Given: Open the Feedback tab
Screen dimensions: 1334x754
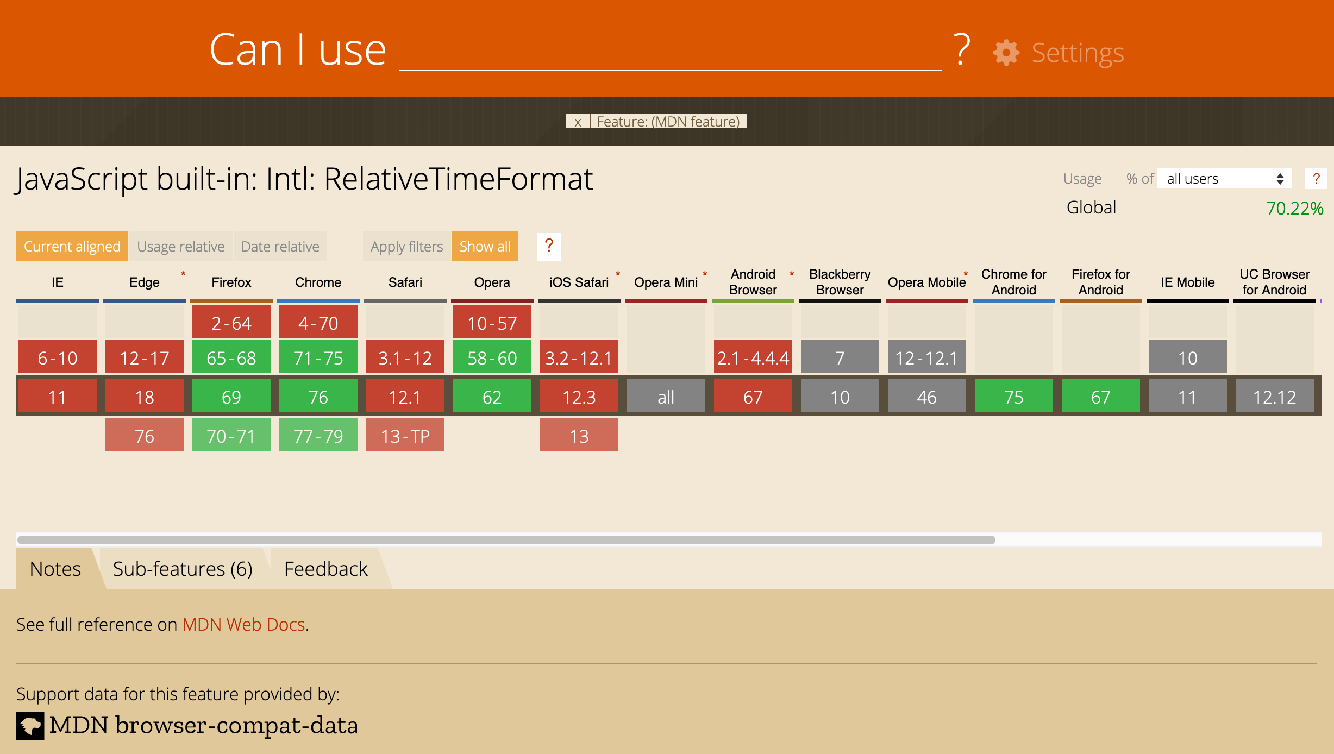Looking at the screenshot, I should 326,569.
